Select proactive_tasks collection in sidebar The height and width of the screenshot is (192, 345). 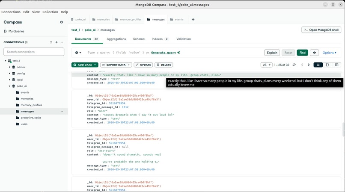[x=31, y=118]
